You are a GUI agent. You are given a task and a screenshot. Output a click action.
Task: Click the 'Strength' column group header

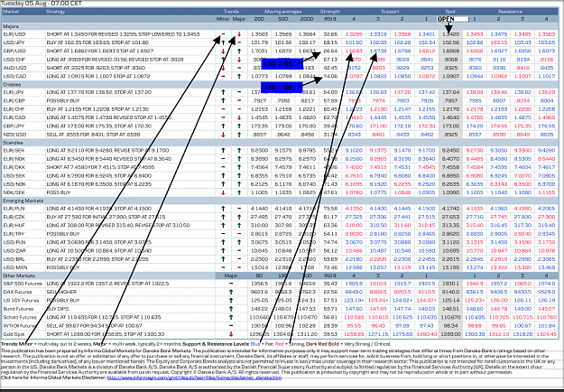tap(330, 12)
